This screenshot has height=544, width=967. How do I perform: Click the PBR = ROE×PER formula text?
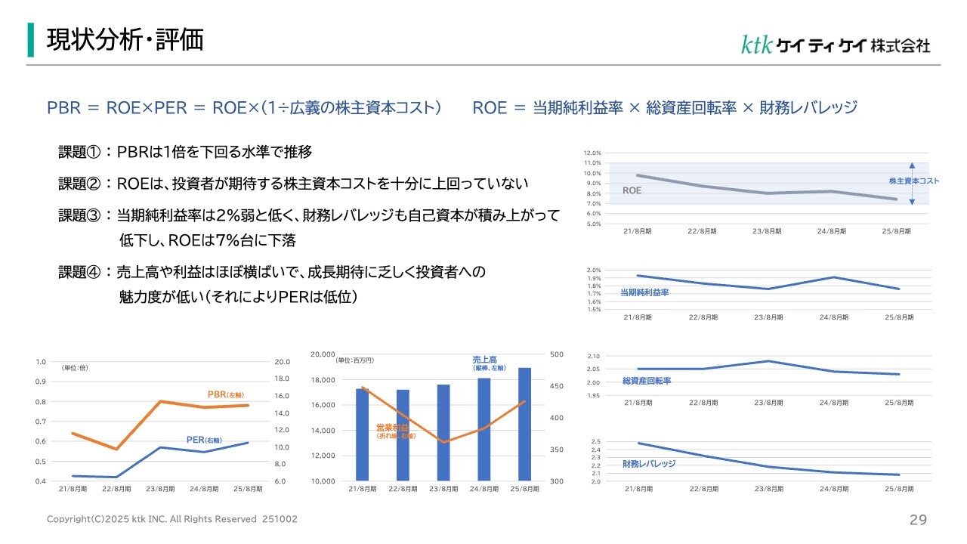click(x=244, y=107)
